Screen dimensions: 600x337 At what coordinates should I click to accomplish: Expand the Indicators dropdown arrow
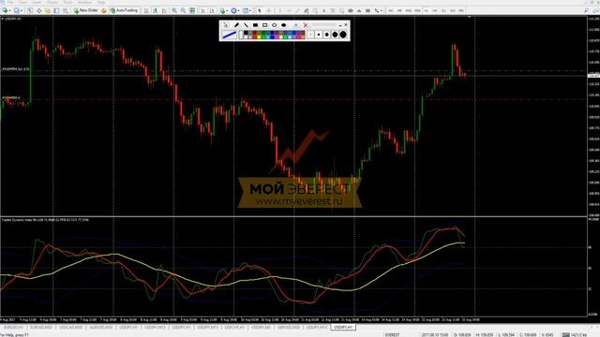(x=227, y=10)
